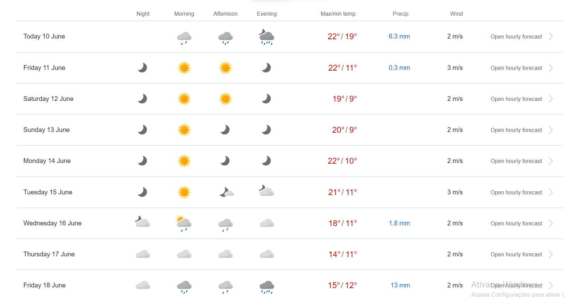Click Saturday 12 June night moon icon

(143, 99)
